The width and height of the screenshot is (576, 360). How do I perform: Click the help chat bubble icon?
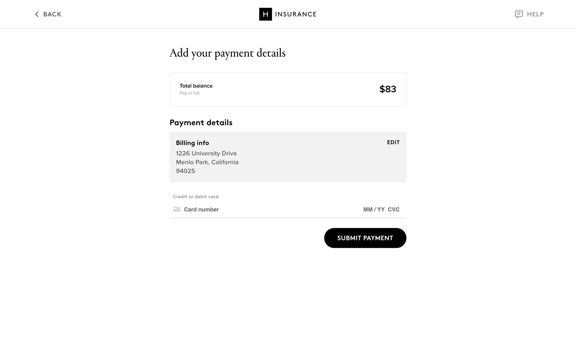519,14
